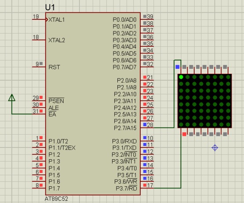Click the P0.0/AD0 pin 39 indicator
The image size is (244, 203).
coord(145,16)
